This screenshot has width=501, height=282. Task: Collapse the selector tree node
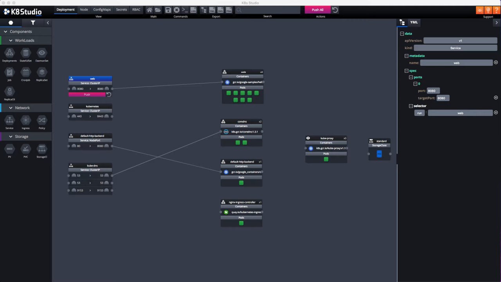click(411, 106)
